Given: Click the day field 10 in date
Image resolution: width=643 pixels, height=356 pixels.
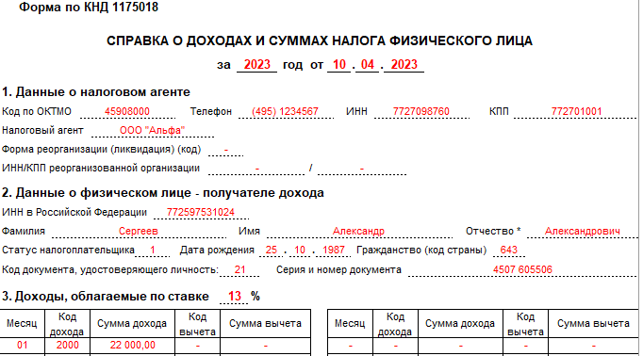Looking at the screenshot, I should pos(339,65).
